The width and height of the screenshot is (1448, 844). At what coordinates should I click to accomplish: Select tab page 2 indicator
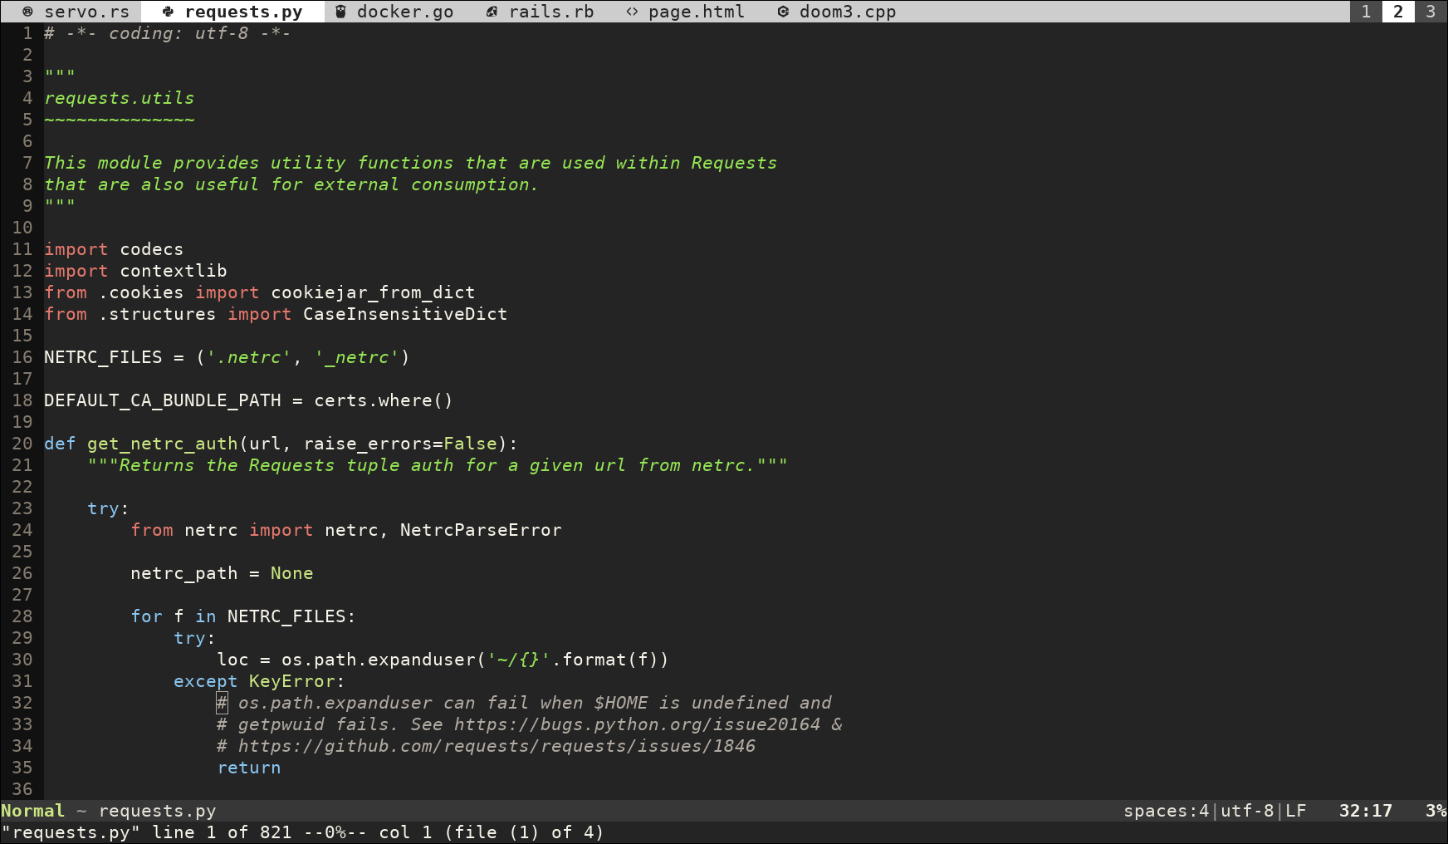(1398, 12)
